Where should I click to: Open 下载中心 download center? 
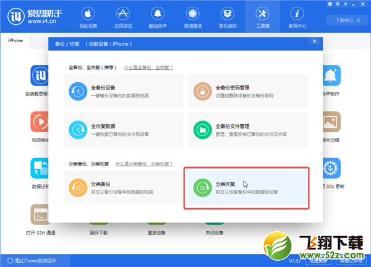pos(348,20)
